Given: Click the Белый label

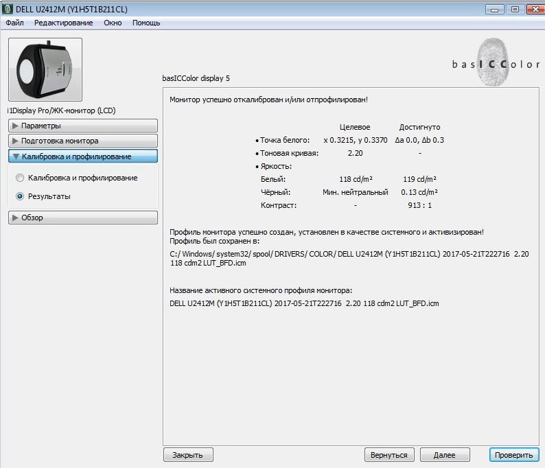Looking at the screenshot, I should (273, 179).
